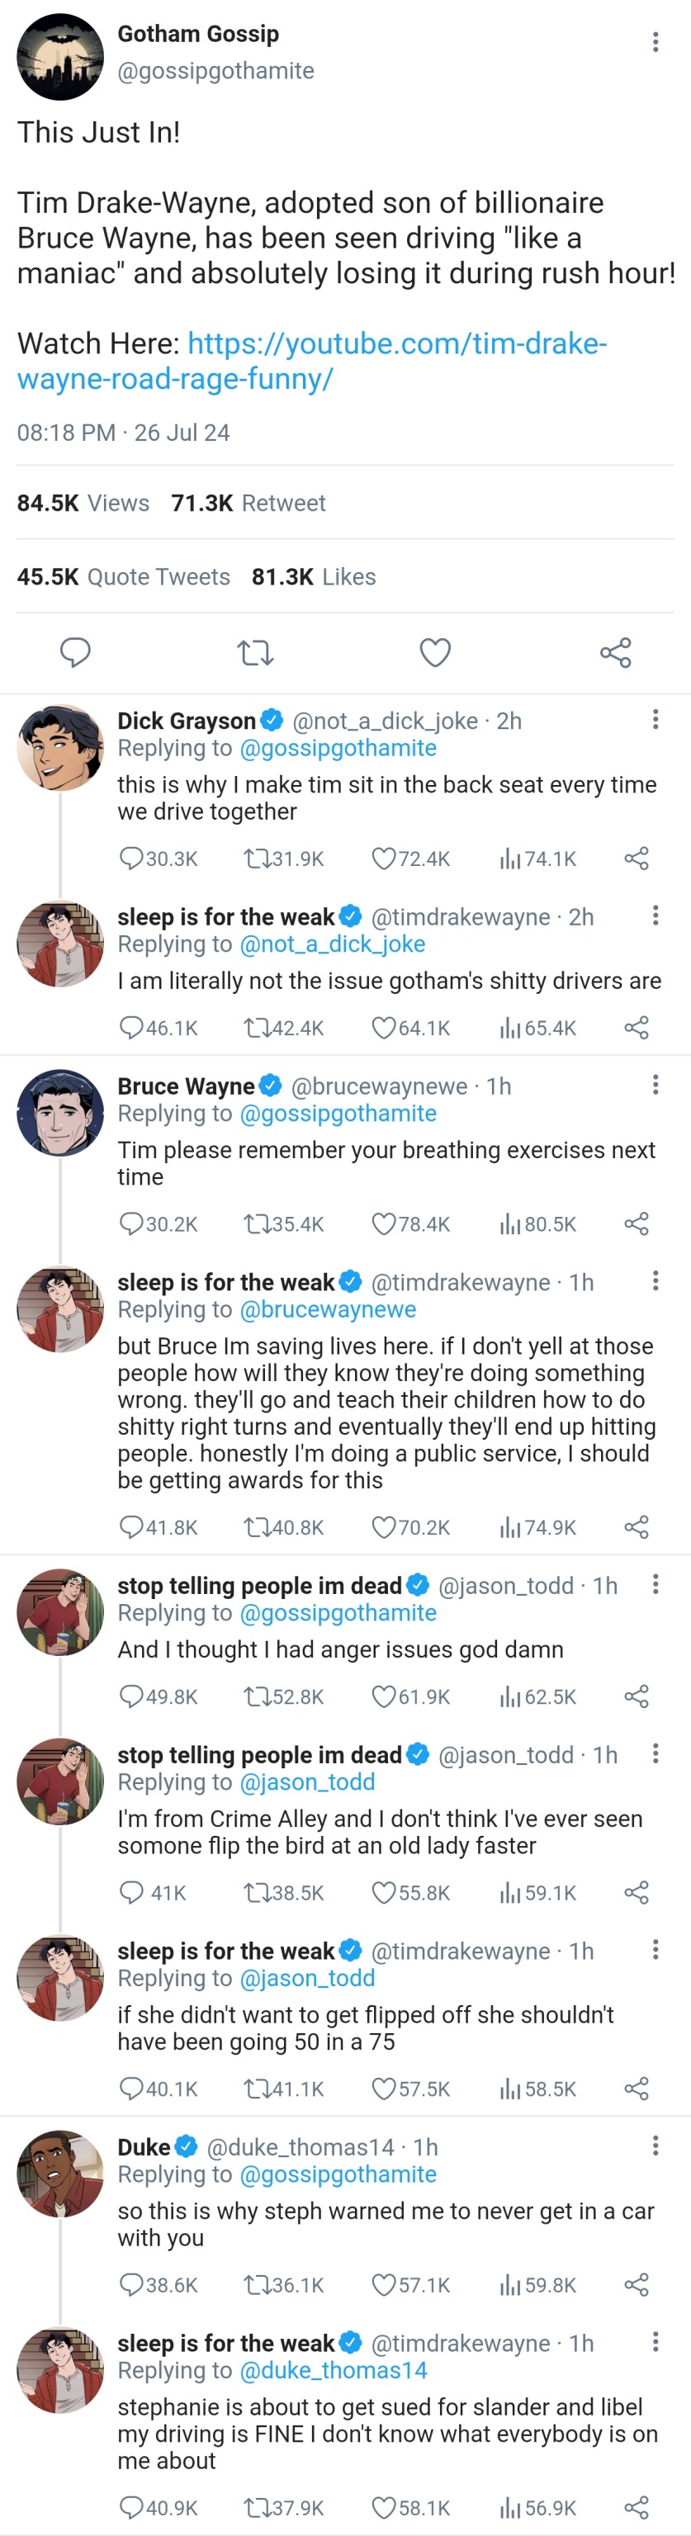Open more options on Duke's reply
The height and width of the screenshot is (2536, 691).
tap(656, 2146)
